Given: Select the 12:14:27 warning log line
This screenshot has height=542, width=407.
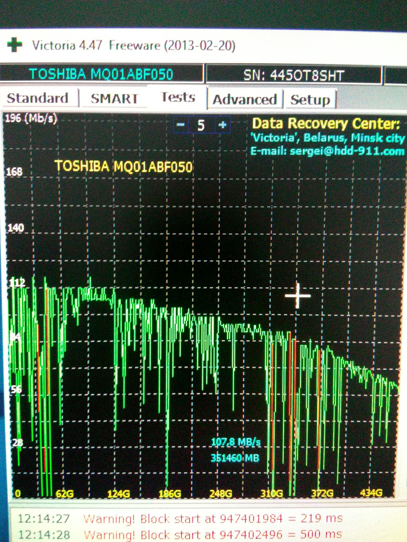Looking at the screenshot, I should [x=180, y=518].
